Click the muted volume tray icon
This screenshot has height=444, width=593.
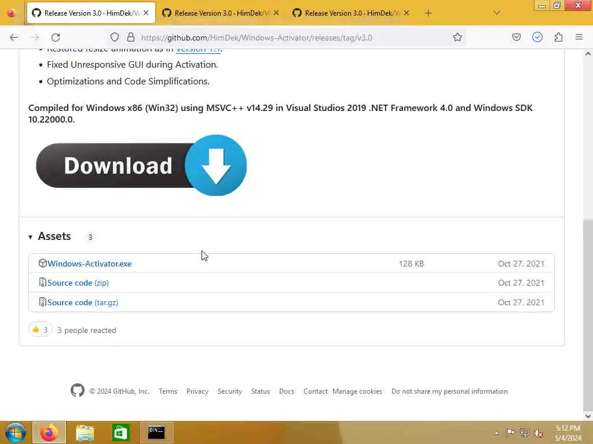(539, 433)
